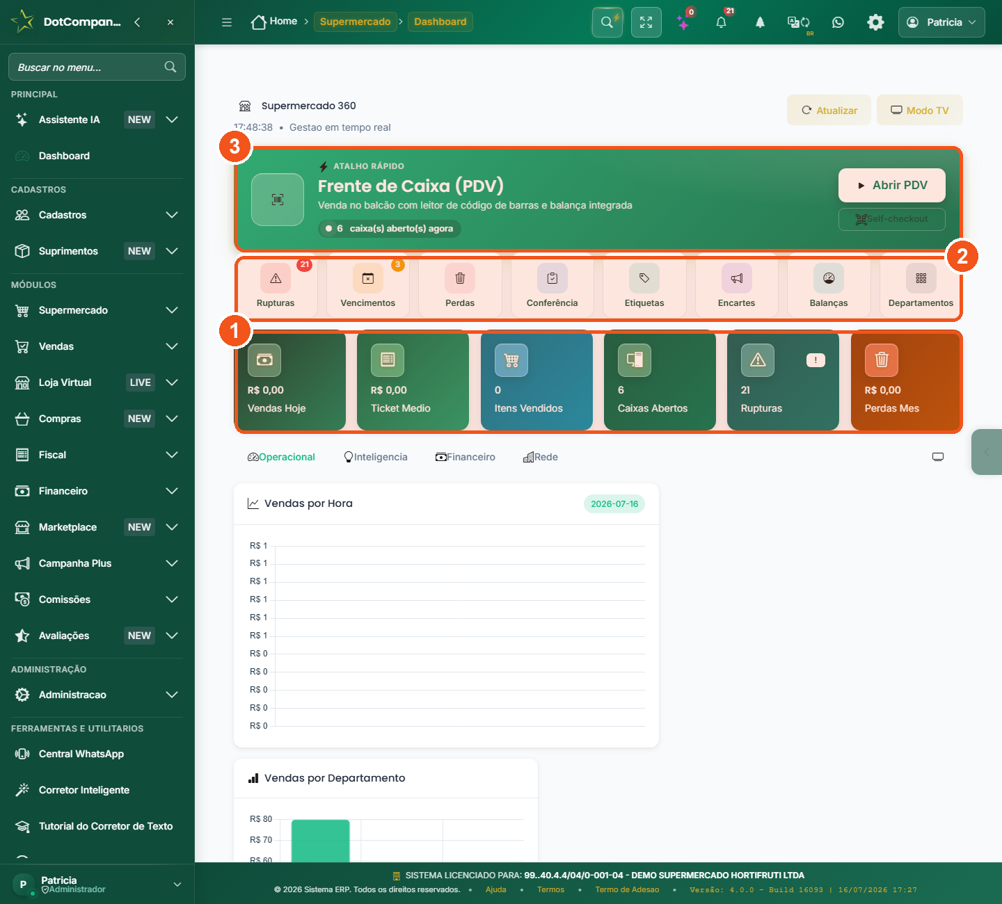Open notifications bell with badge 21

[722, 22]
